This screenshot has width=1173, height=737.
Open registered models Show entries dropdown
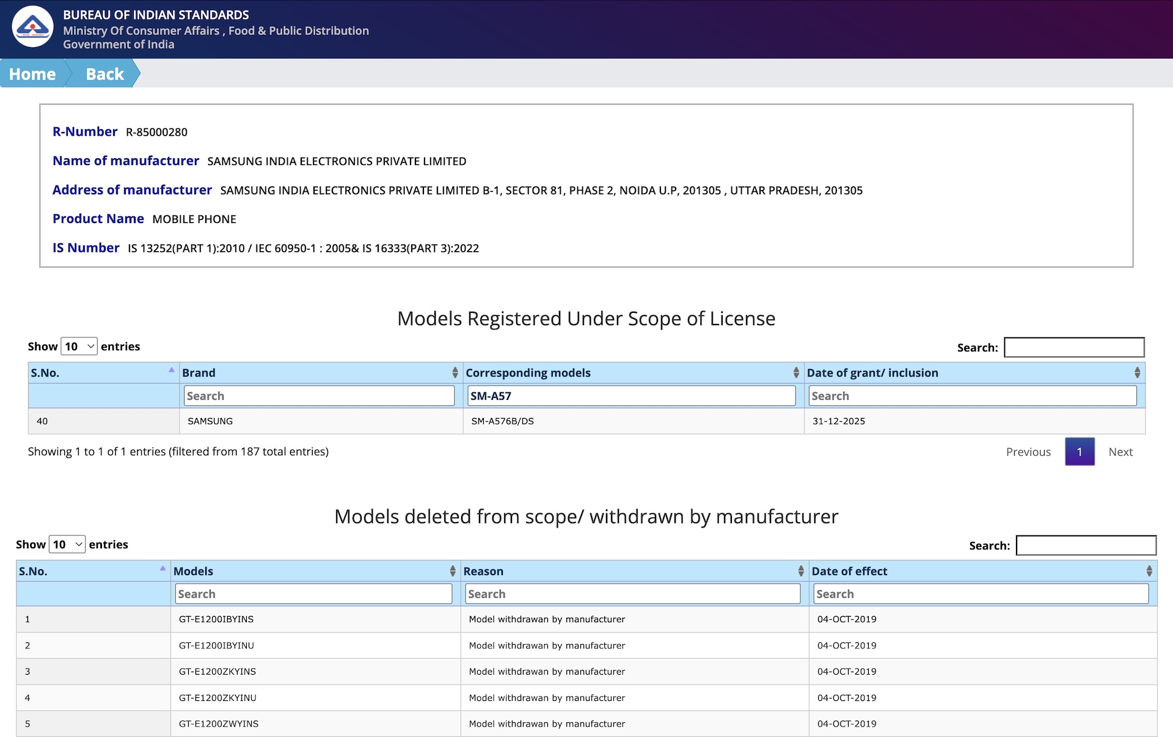(79, 346)
